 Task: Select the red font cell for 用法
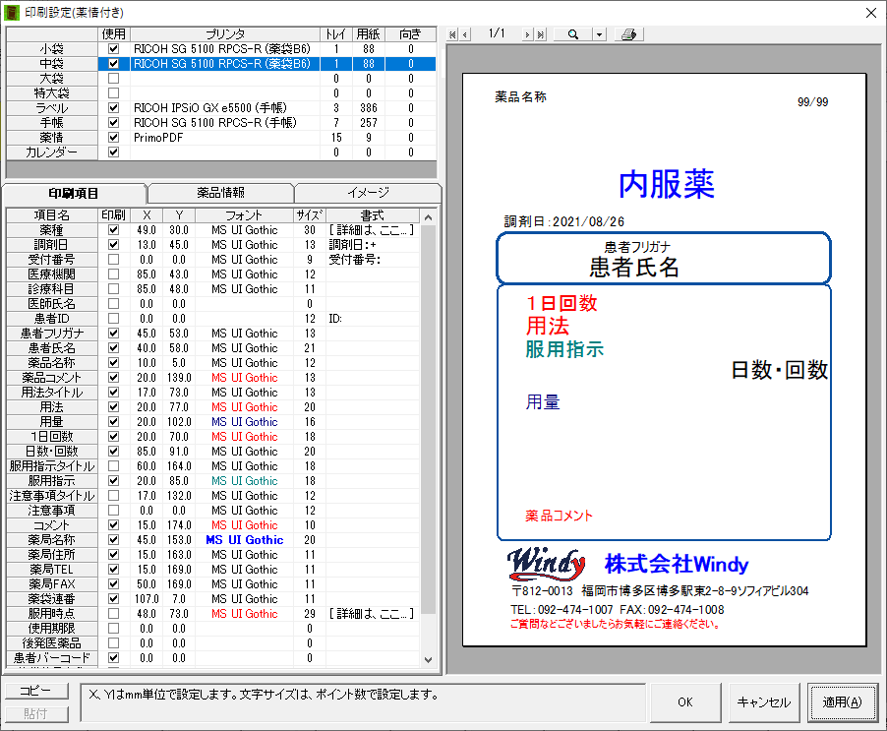point(244,407)
